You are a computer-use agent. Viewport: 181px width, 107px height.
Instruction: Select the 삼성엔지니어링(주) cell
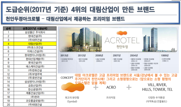(35, 82)
